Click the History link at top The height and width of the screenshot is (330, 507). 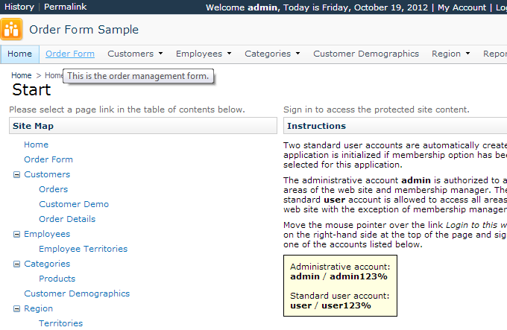point(19,7)
